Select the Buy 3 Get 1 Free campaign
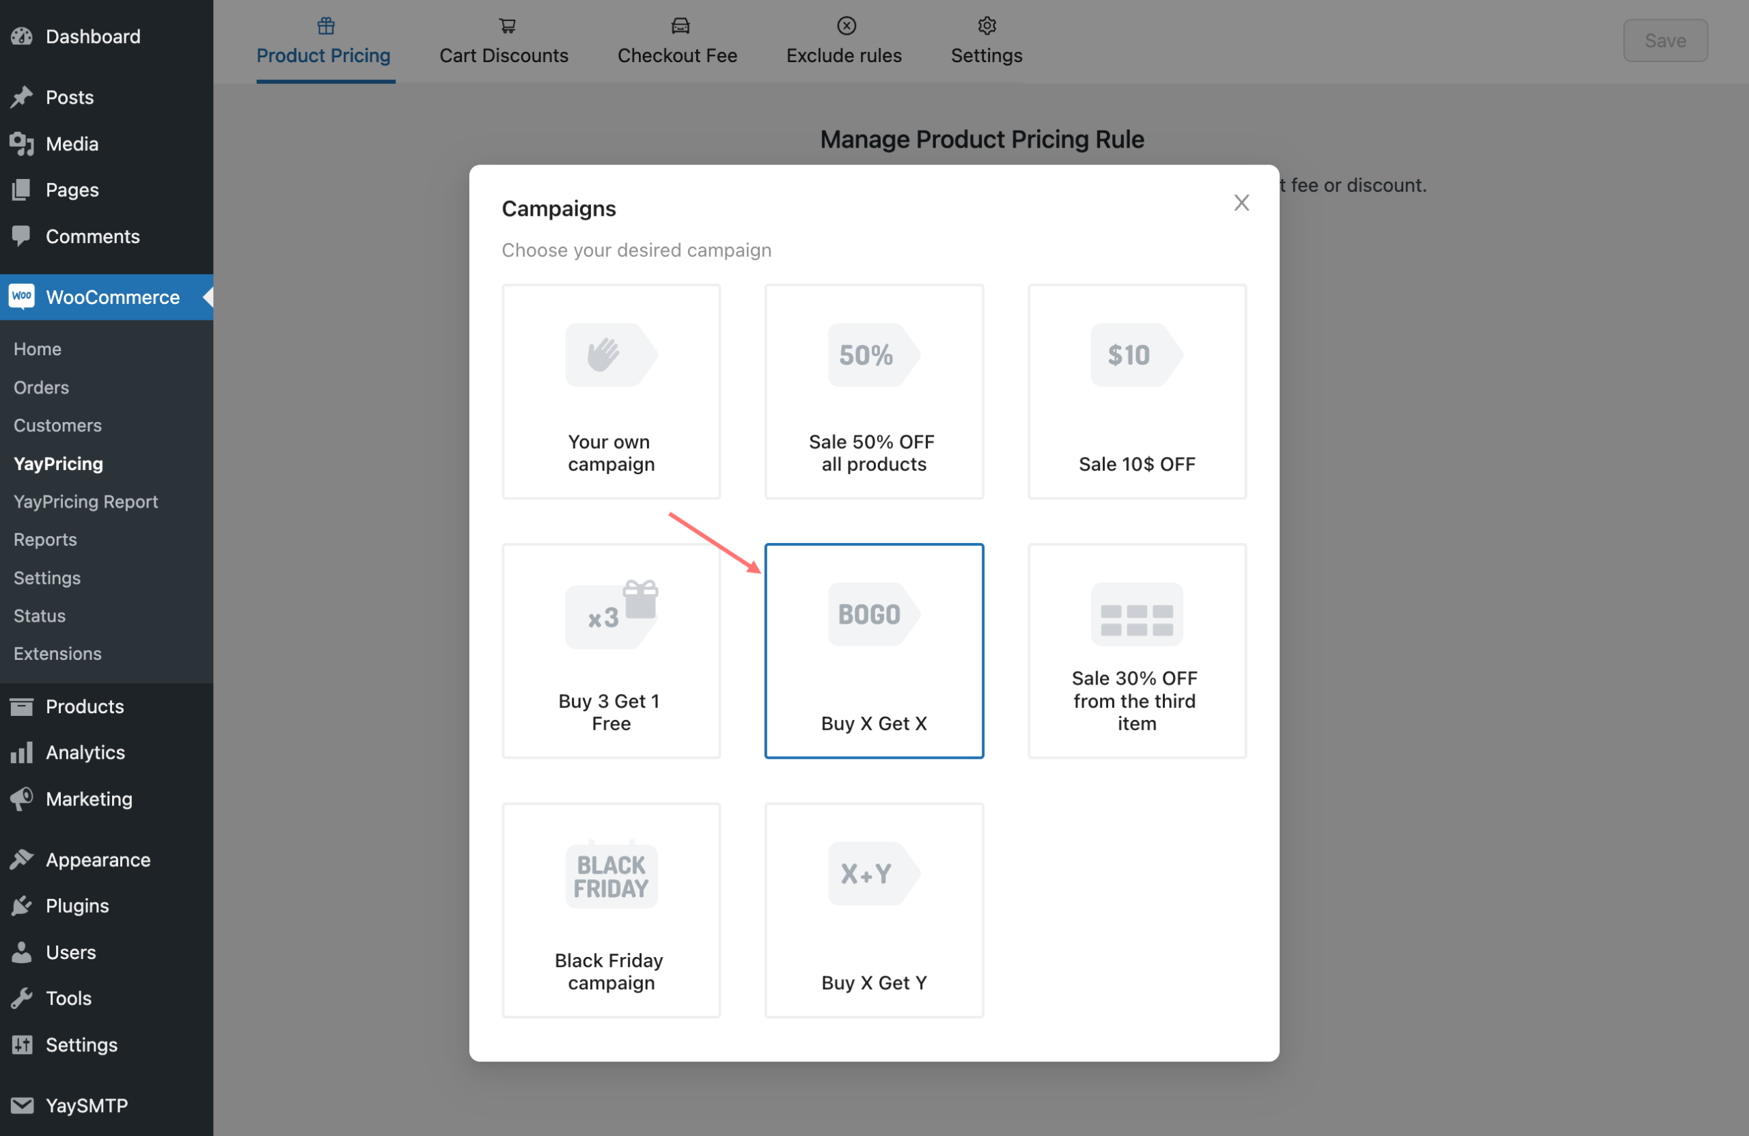Screen dimensions: 1749x1136 611,650
